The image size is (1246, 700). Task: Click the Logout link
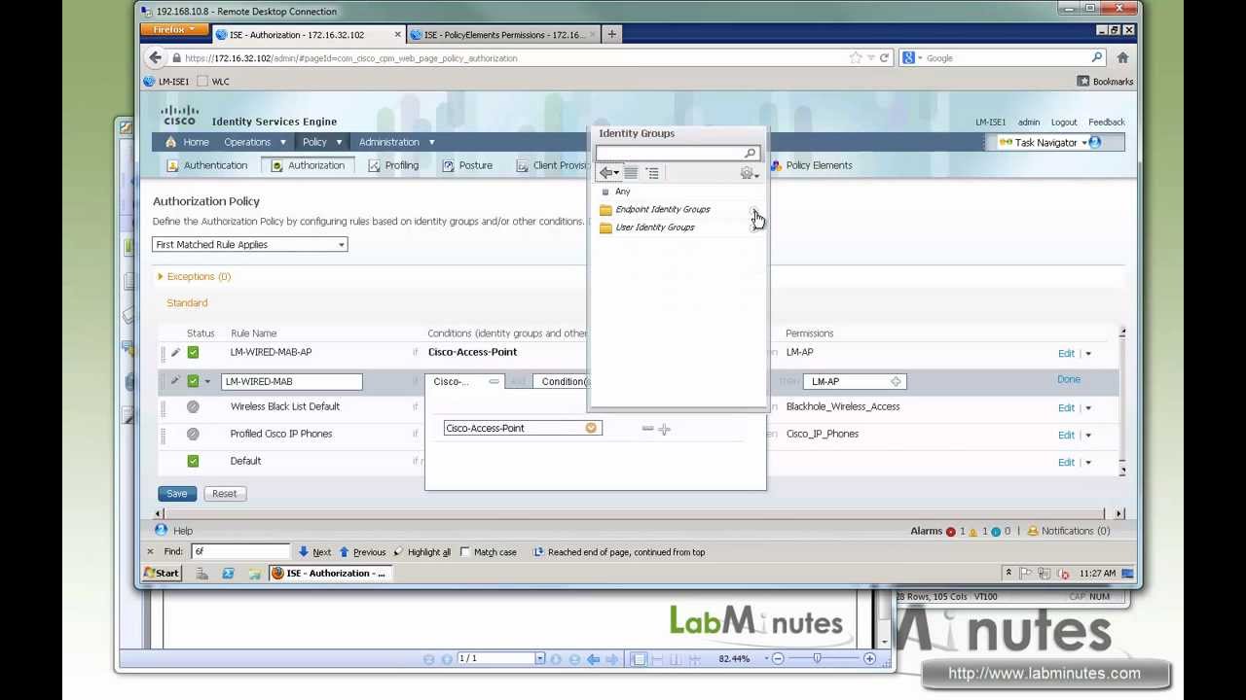point(1063,122)
